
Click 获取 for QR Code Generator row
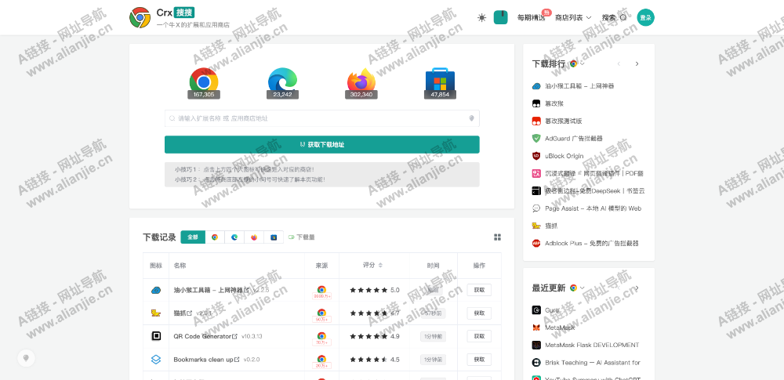pos(479,336)
